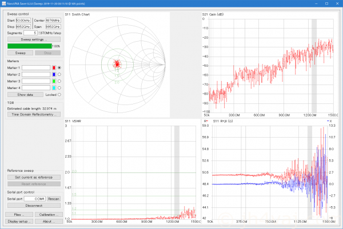Image resolution: width=343 pixels, height=229 pixels.
Task: Select the Marker 4 radio button
Action: pyautogui.click(x=59, y=88)
